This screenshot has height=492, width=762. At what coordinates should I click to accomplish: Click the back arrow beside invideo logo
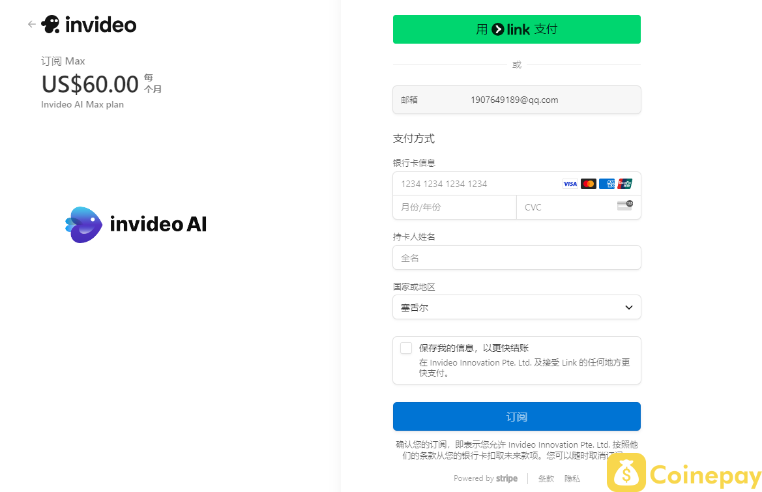[31, 24]
